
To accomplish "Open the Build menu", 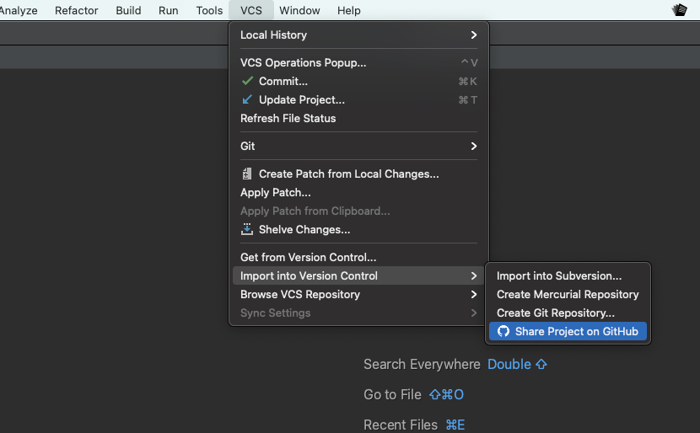I will pyautogui.click(x=128, y=10).
